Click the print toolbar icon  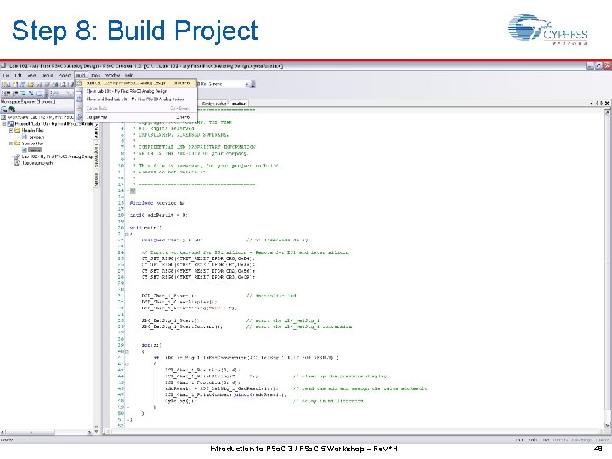coord(55,84)
